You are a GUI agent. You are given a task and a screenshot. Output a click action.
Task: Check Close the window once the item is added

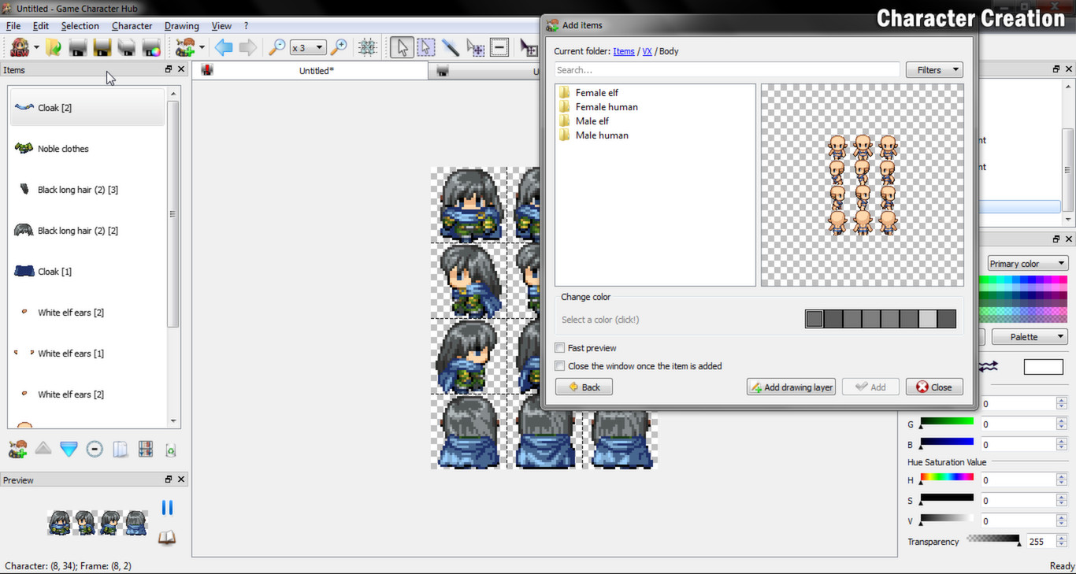click(560, 366)
